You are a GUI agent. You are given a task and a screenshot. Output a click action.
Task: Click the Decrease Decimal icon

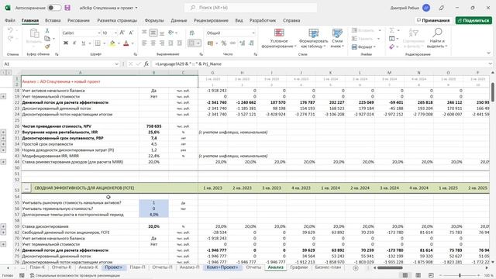click(251, 43)
